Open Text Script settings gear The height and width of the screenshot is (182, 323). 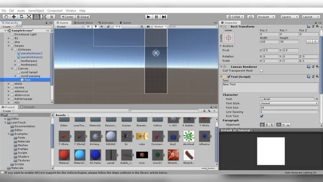pos(317,76)
